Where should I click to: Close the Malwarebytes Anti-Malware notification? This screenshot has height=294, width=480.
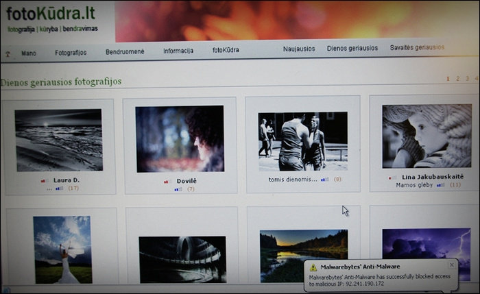click(451, 265)
